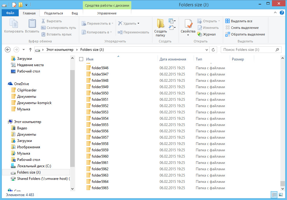The height and width of the screenshot is (200, 287).
Task: Click the Вставить (Paste) clipboard icon
Action: 32,26
